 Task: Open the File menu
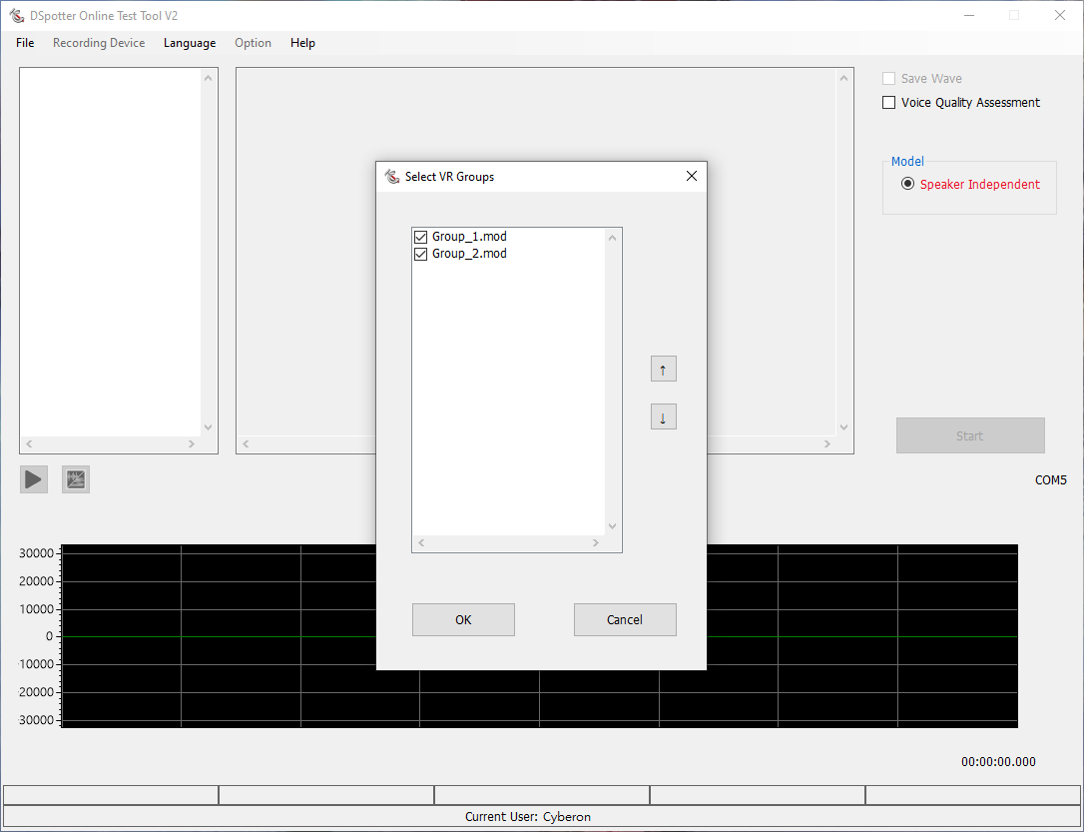click(25, 43)
